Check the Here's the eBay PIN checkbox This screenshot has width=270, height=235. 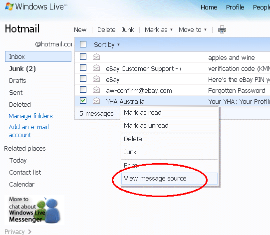click(83, 79)
